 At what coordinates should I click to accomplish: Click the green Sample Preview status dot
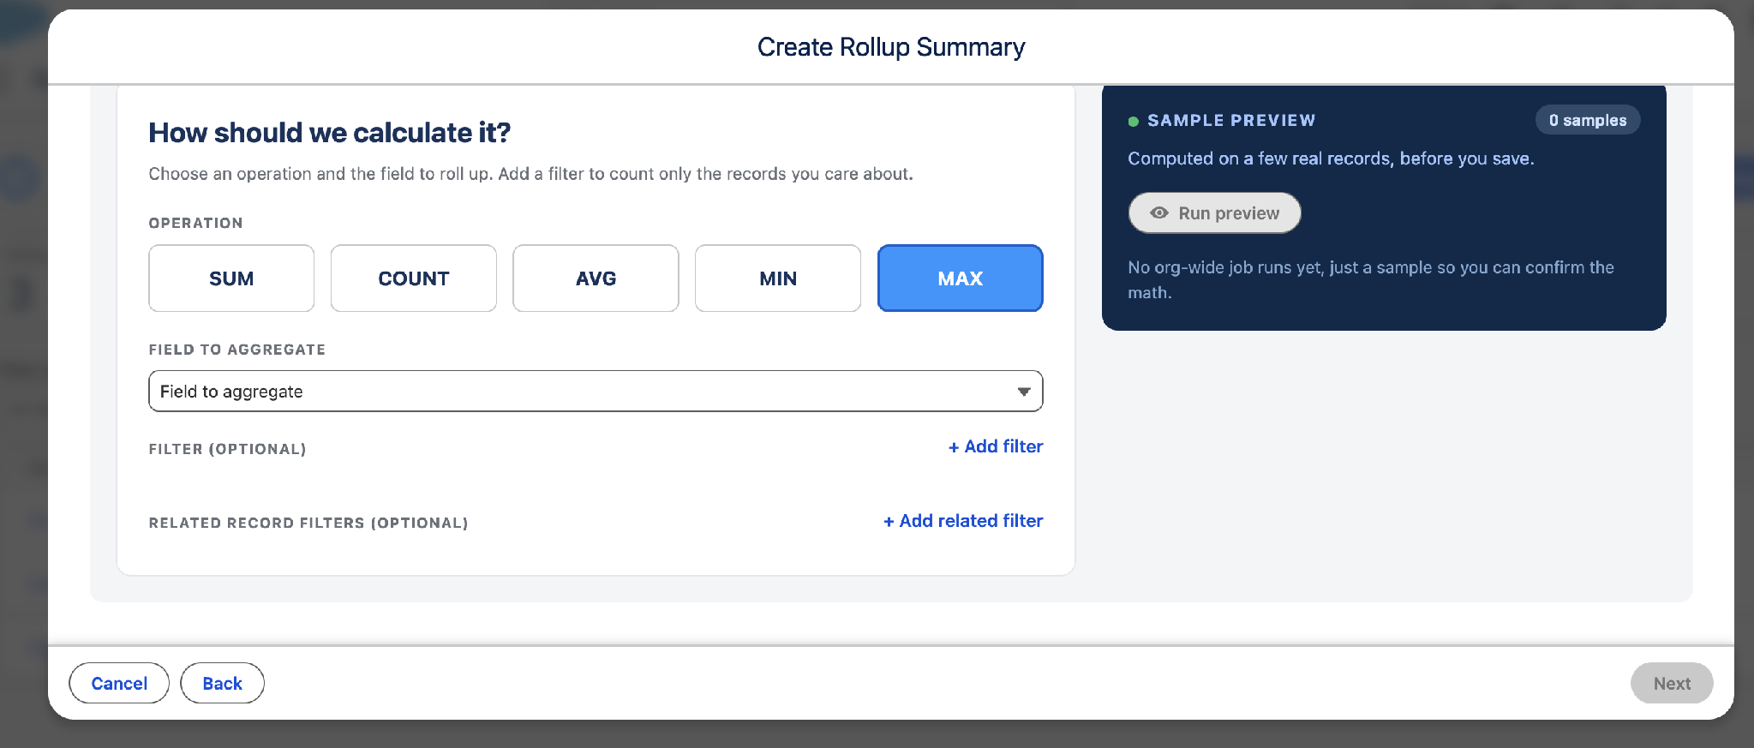pyautogui.click(x=1134, y=122)
